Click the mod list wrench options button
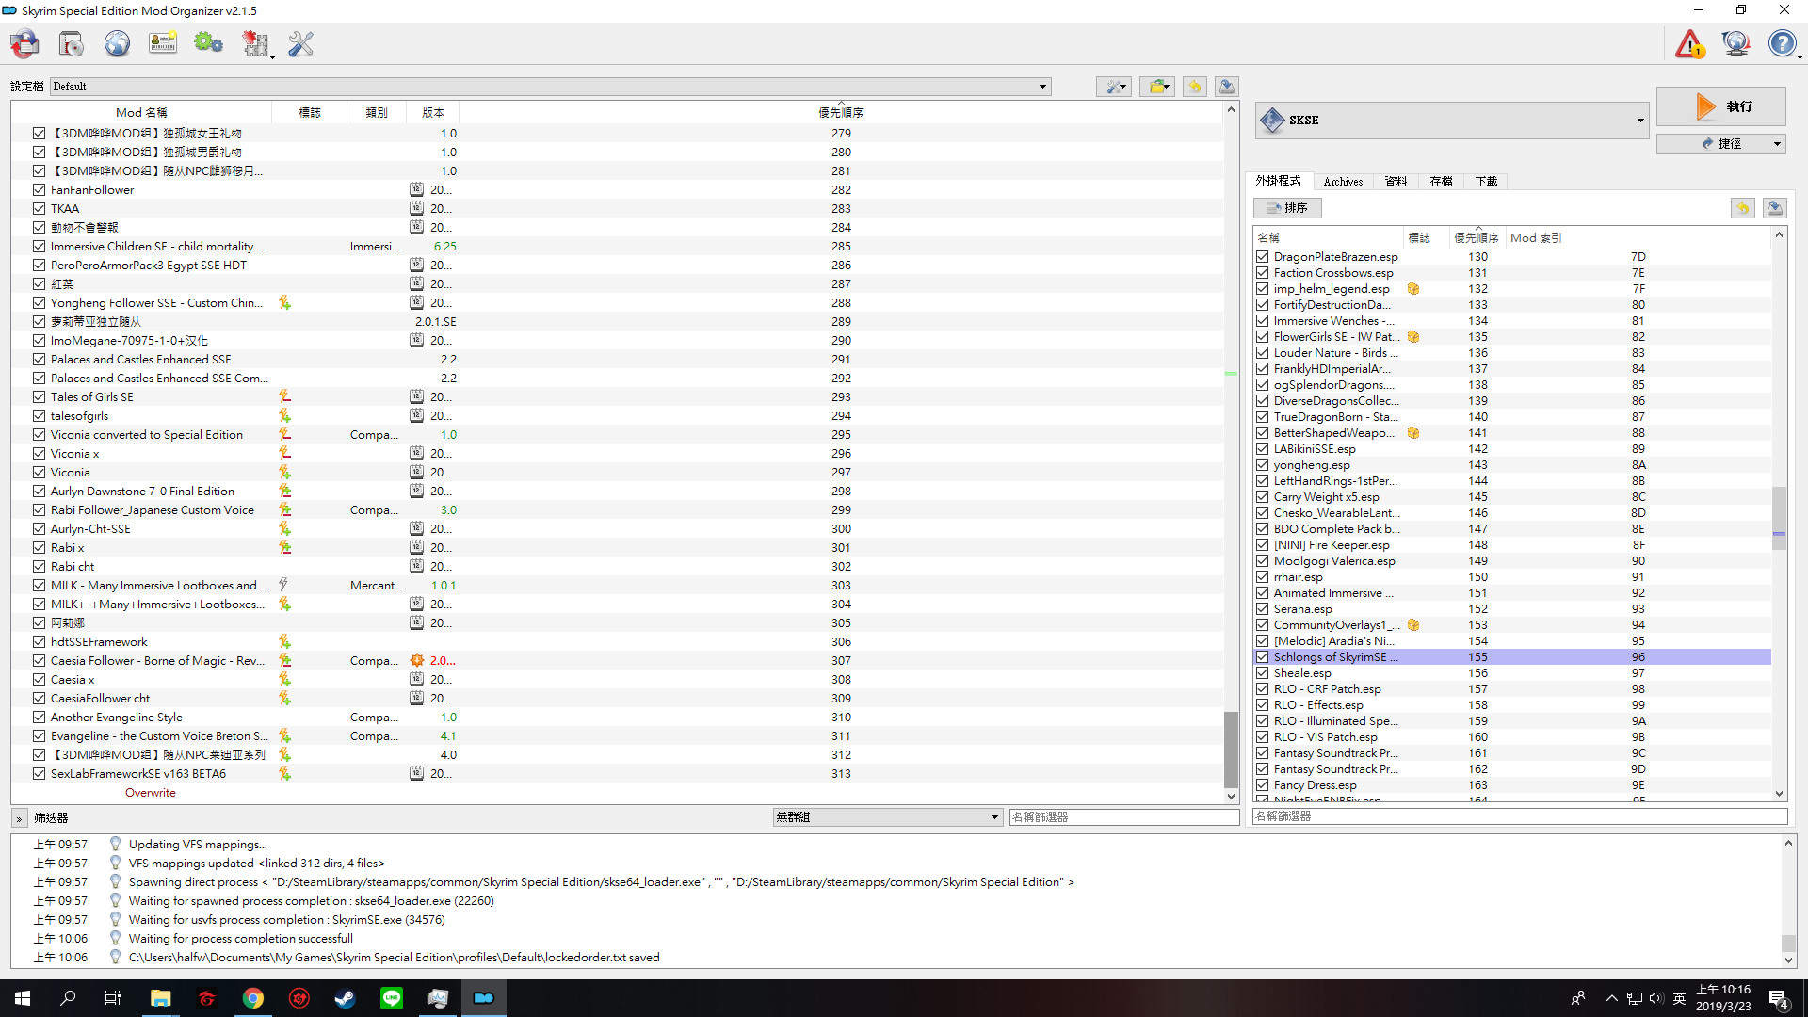 1114,87
